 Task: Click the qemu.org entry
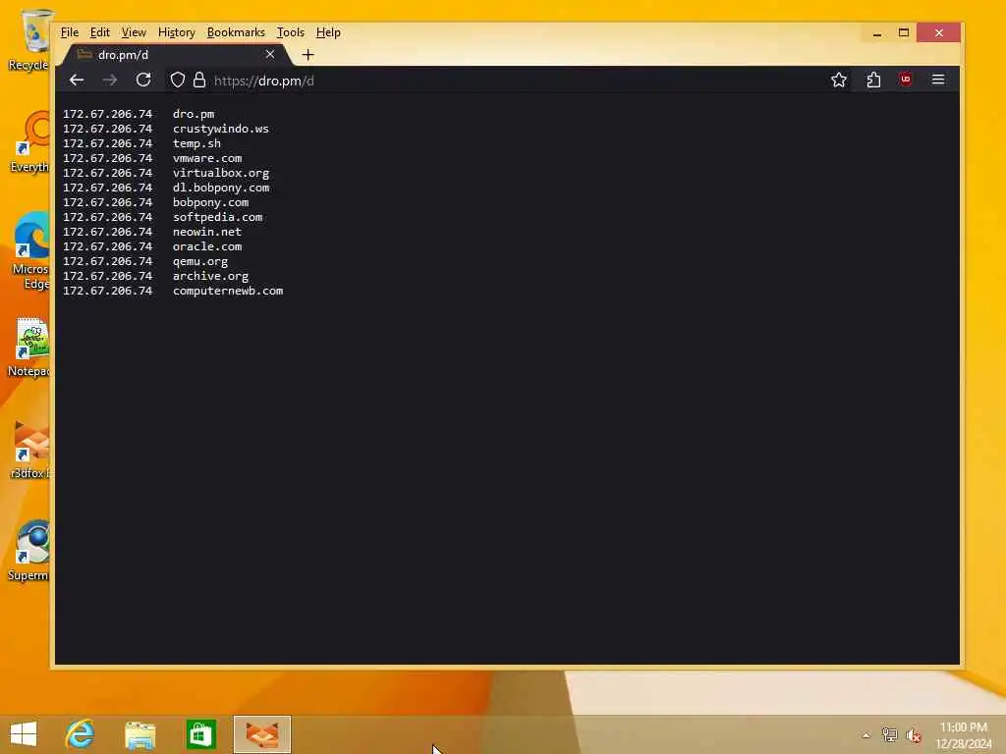200,261
